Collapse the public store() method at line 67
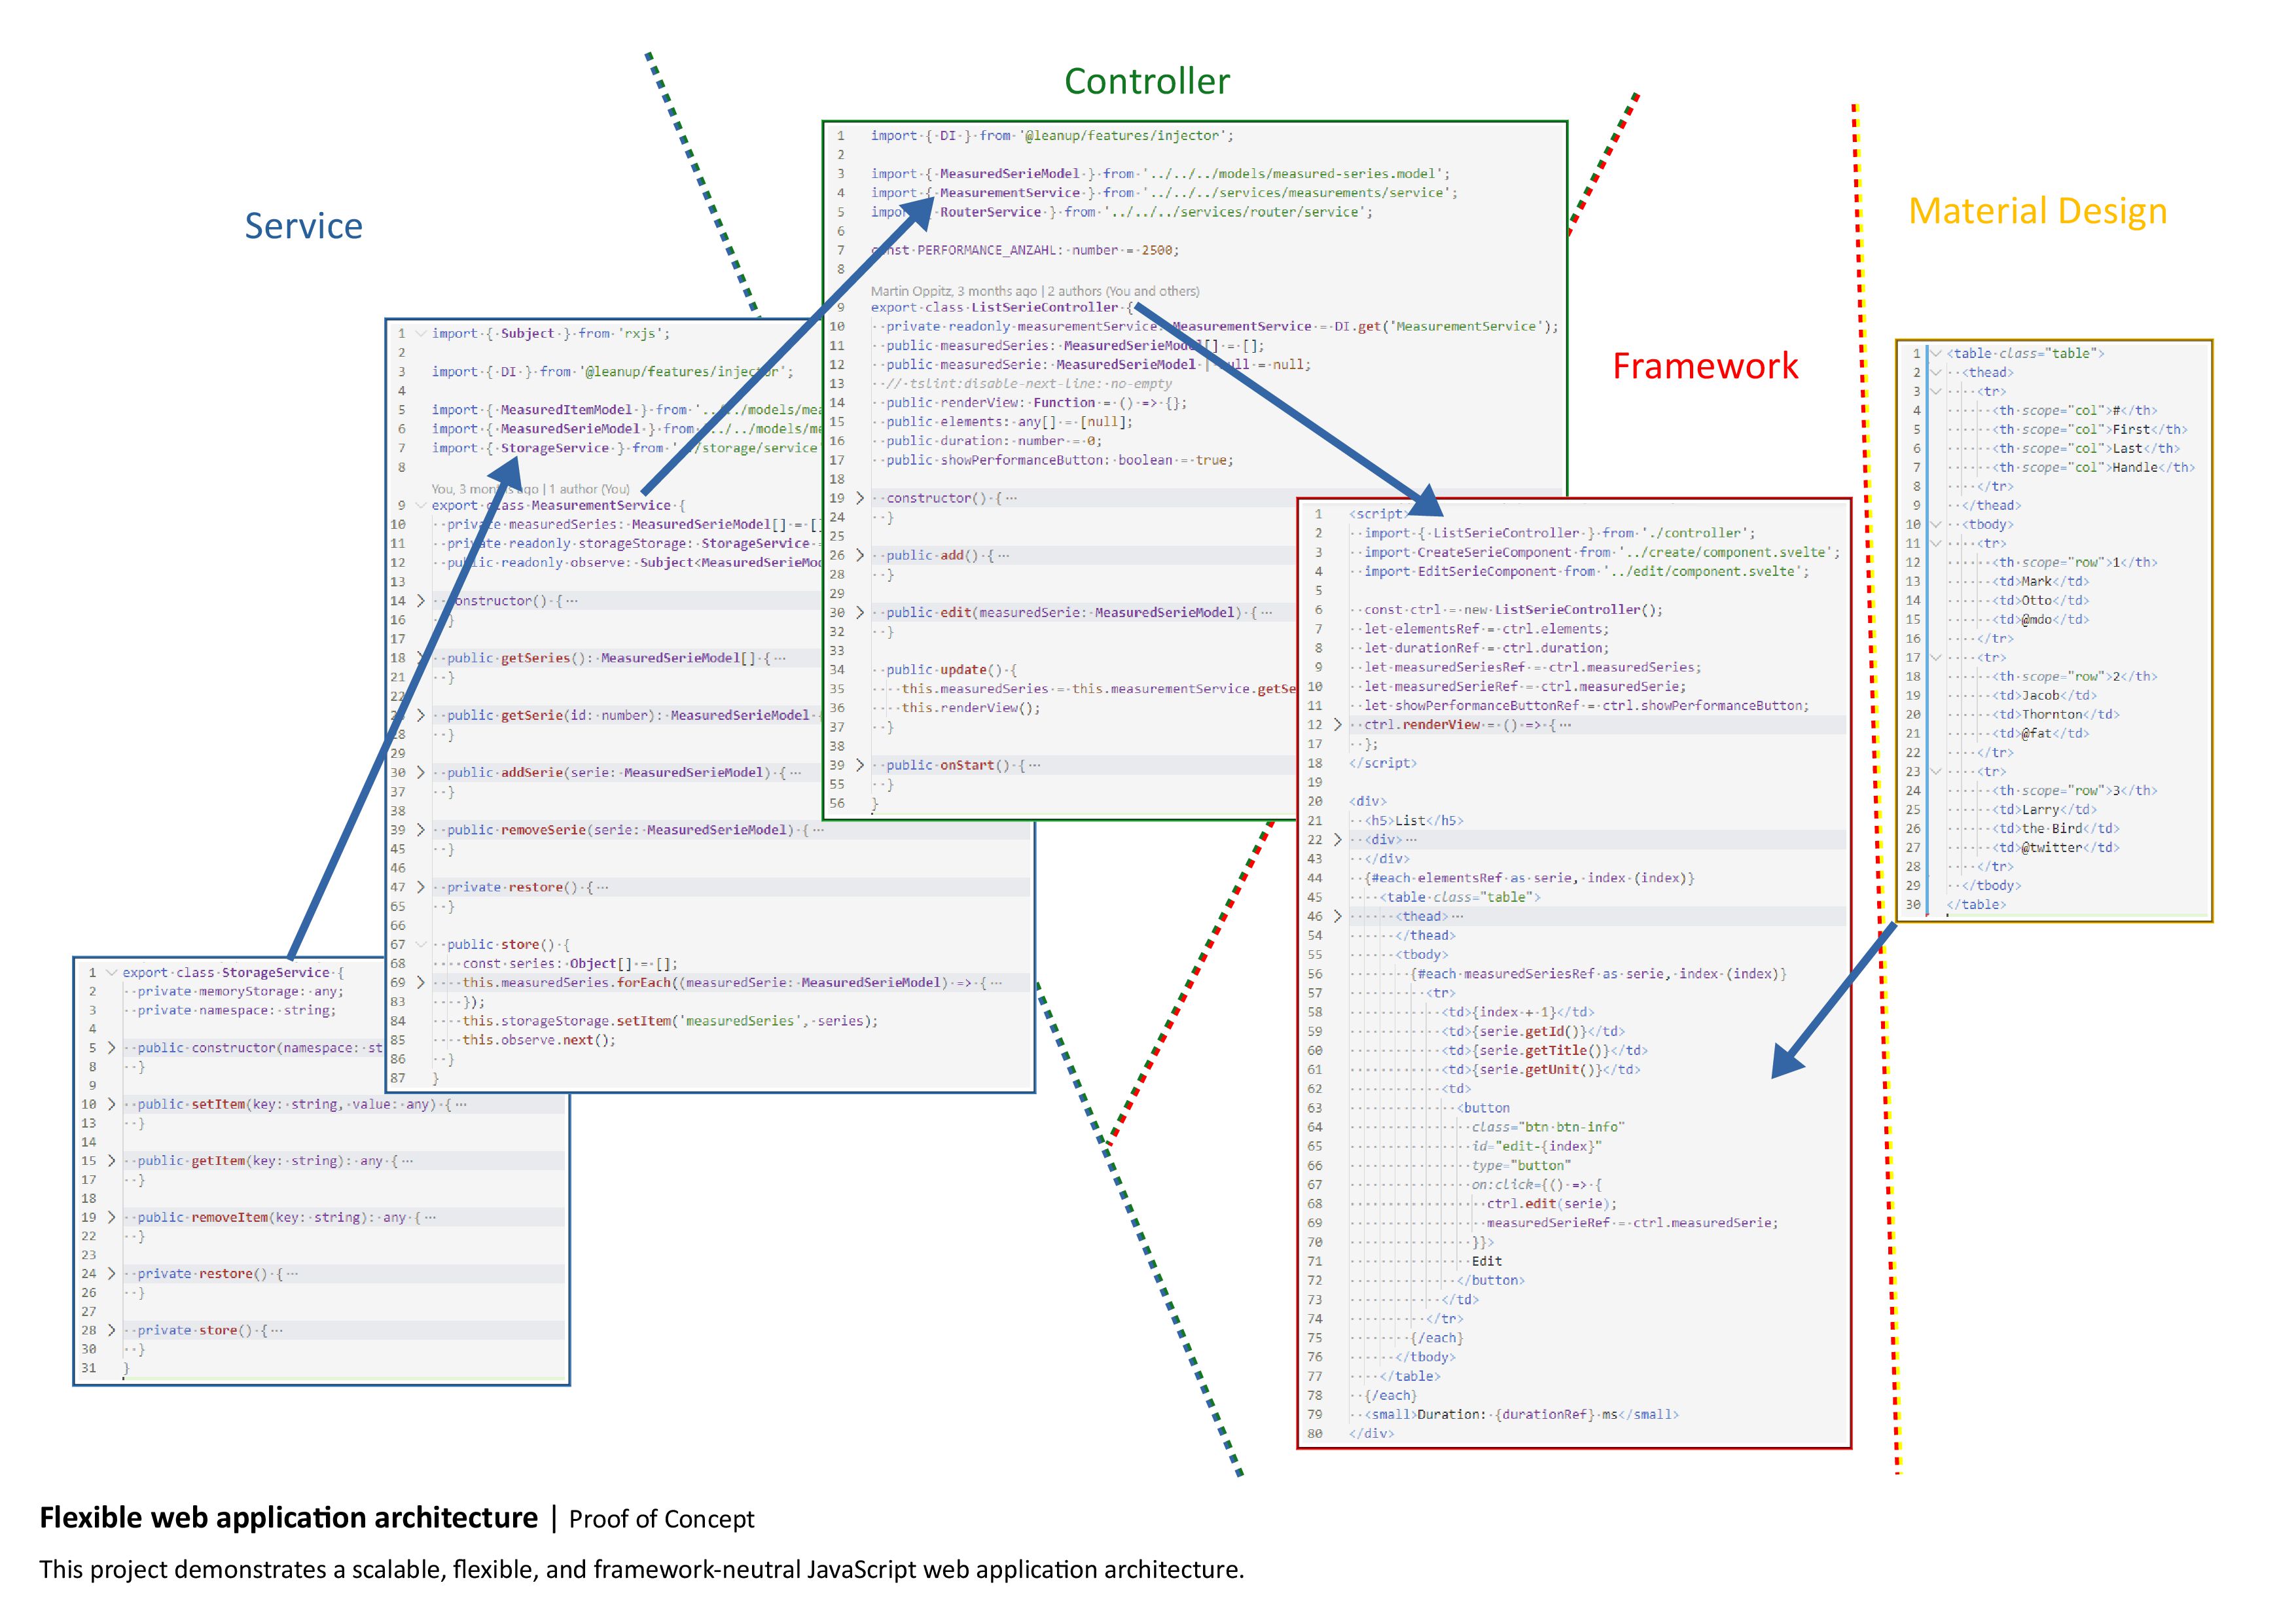This screenshot has width=2296, height=1623. (x=421, y=944)
